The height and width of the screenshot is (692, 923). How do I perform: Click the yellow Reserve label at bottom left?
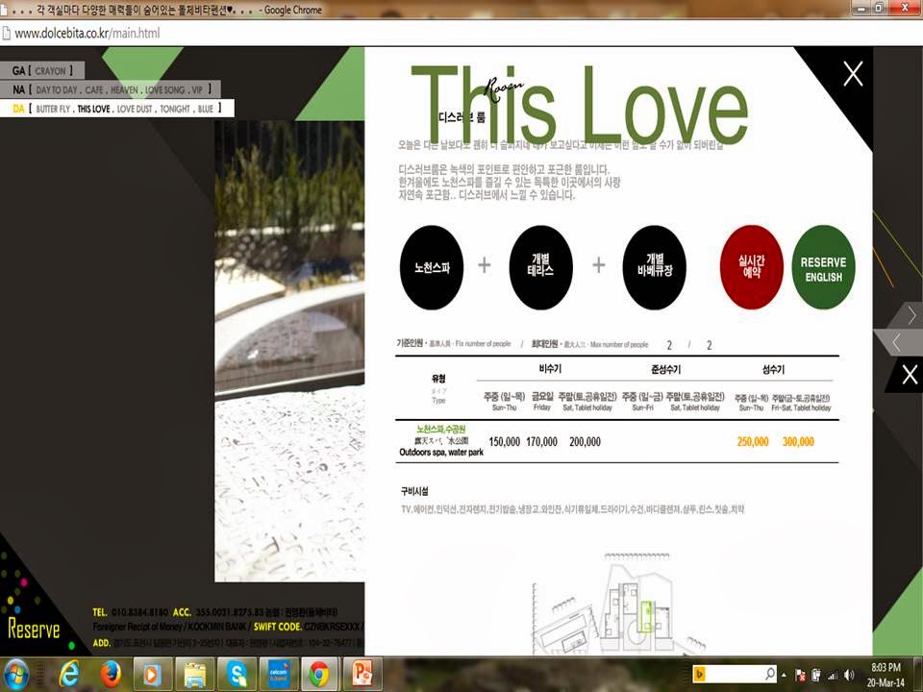[34, 630]
